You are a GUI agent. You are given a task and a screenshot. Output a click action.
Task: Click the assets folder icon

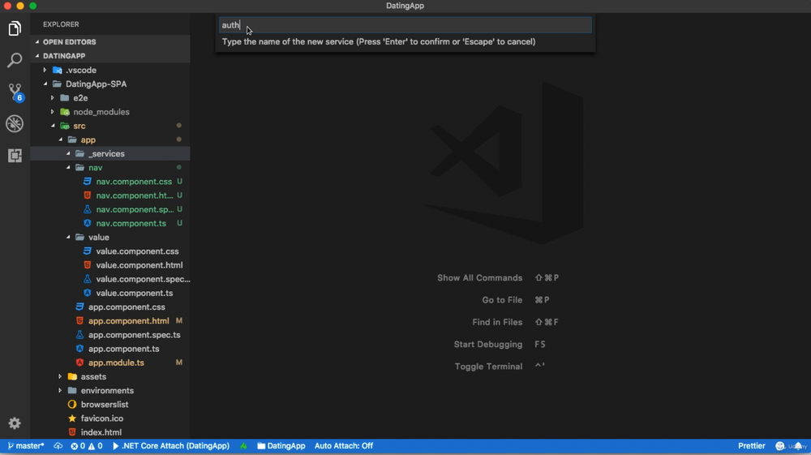click(72, 376)
